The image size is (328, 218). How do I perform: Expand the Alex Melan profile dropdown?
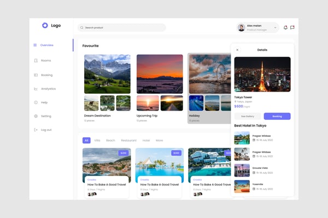[276, 28]
